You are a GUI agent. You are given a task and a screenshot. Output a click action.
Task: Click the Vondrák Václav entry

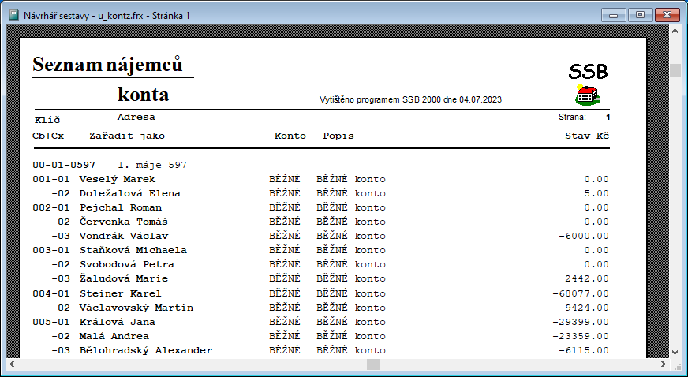123,236
